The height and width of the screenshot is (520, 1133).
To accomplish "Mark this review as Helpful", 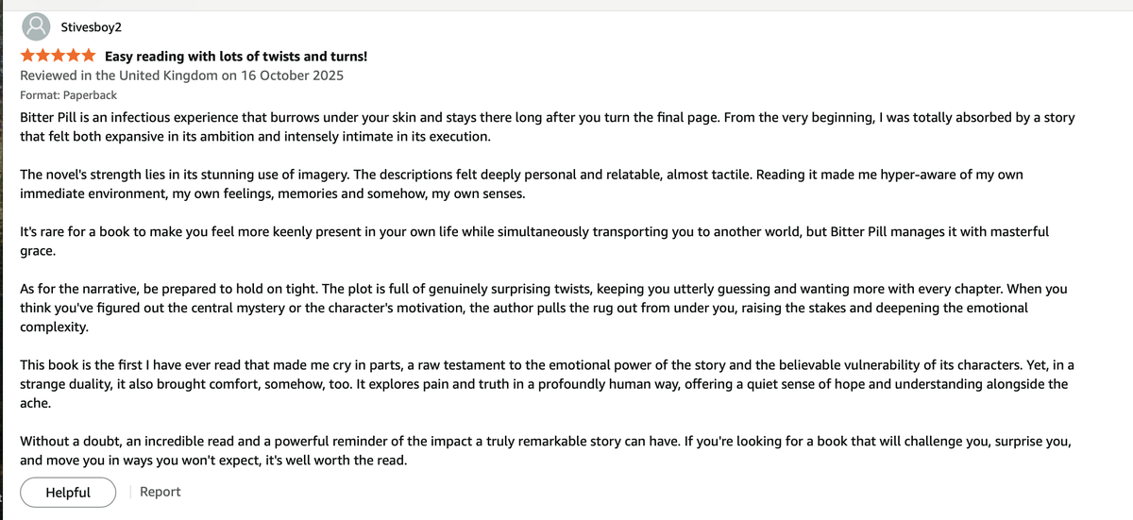I will pos(68,492).
